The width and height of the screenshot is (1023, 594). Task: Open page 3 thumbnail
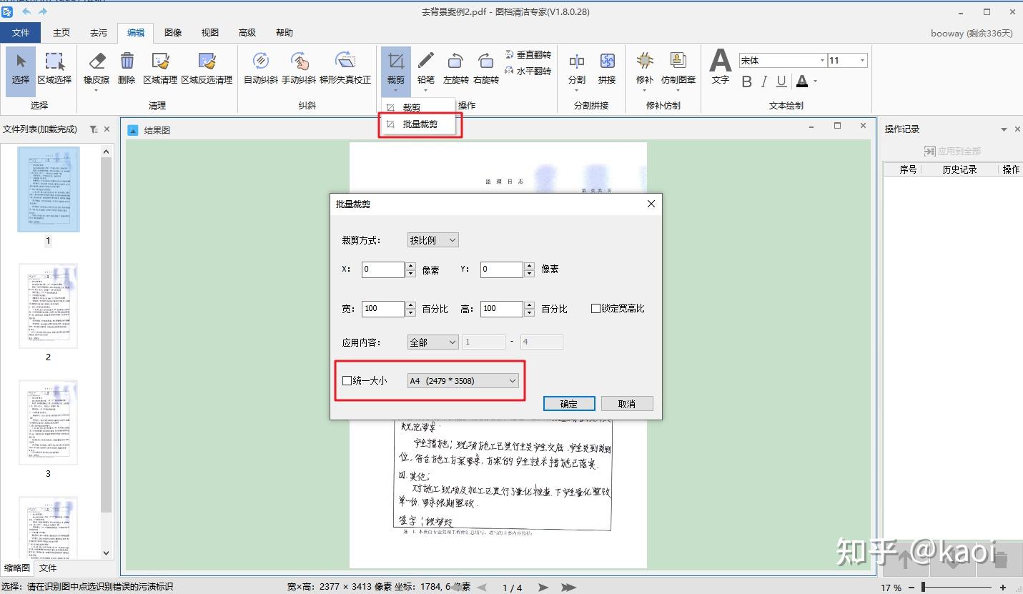coord(48,422)
